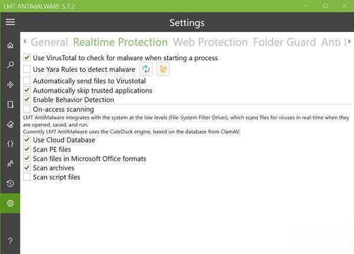Open the History clock sidebar icon

pos(10,183)
